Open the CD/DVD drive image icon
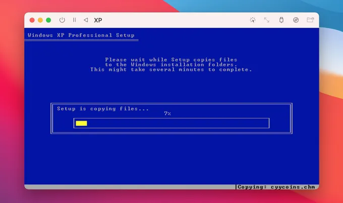Screen dimensions: 343x203 point(296,20)
